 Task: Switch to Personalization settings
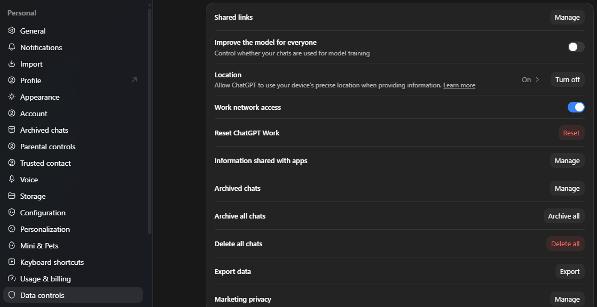(72, 229)
